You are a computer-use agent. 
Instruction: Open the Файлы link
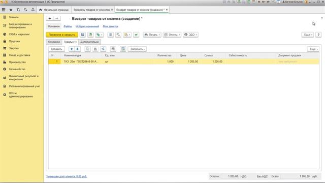point(68,26)
